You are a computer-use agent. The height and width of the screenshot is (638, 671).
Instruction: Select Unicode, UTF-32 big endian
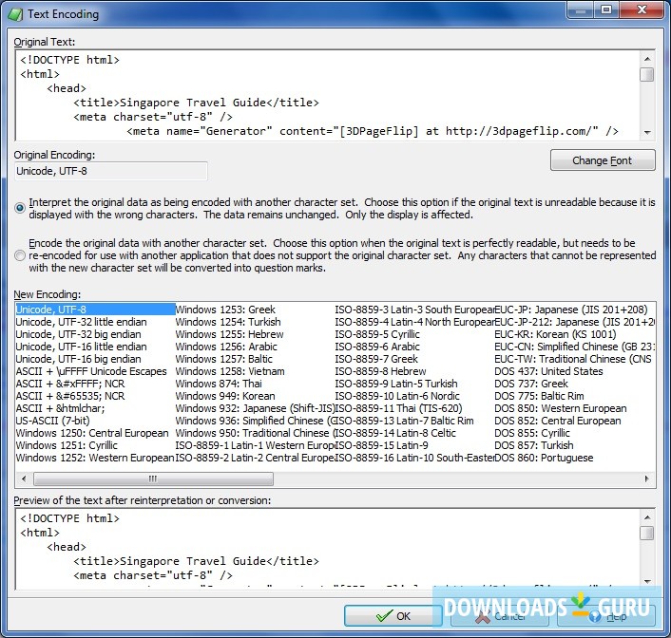click(78, 334)
